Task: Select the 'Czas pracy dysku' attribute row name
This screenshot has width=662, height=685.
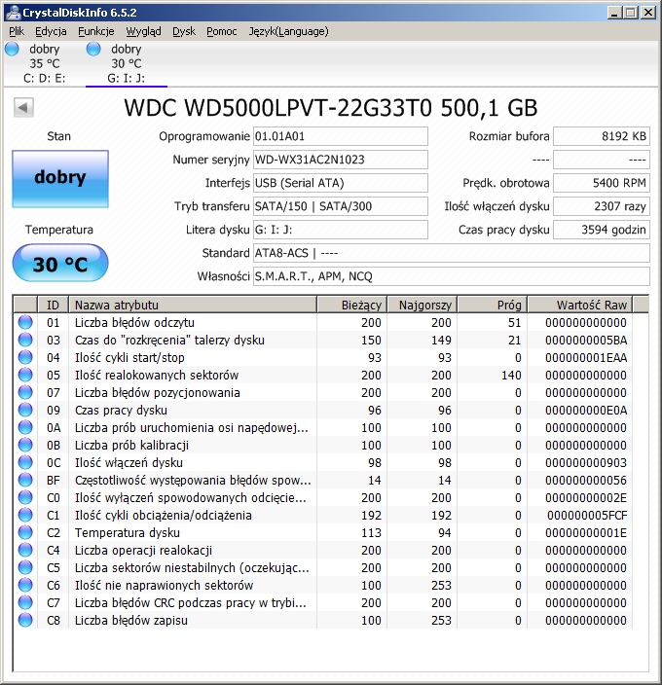Action: (x=121, y=410)
